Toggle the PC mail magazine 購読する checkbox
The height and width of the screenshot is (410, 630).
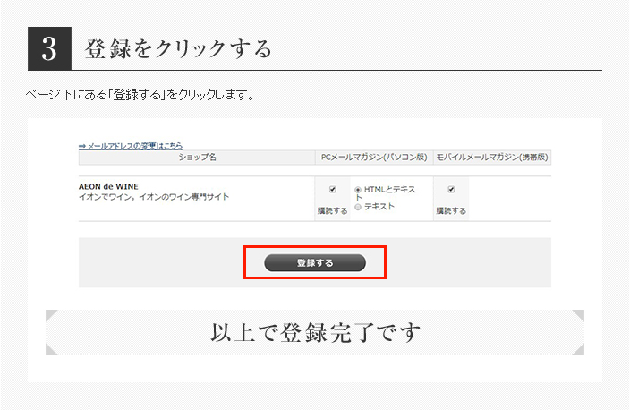tap(333, 189)
